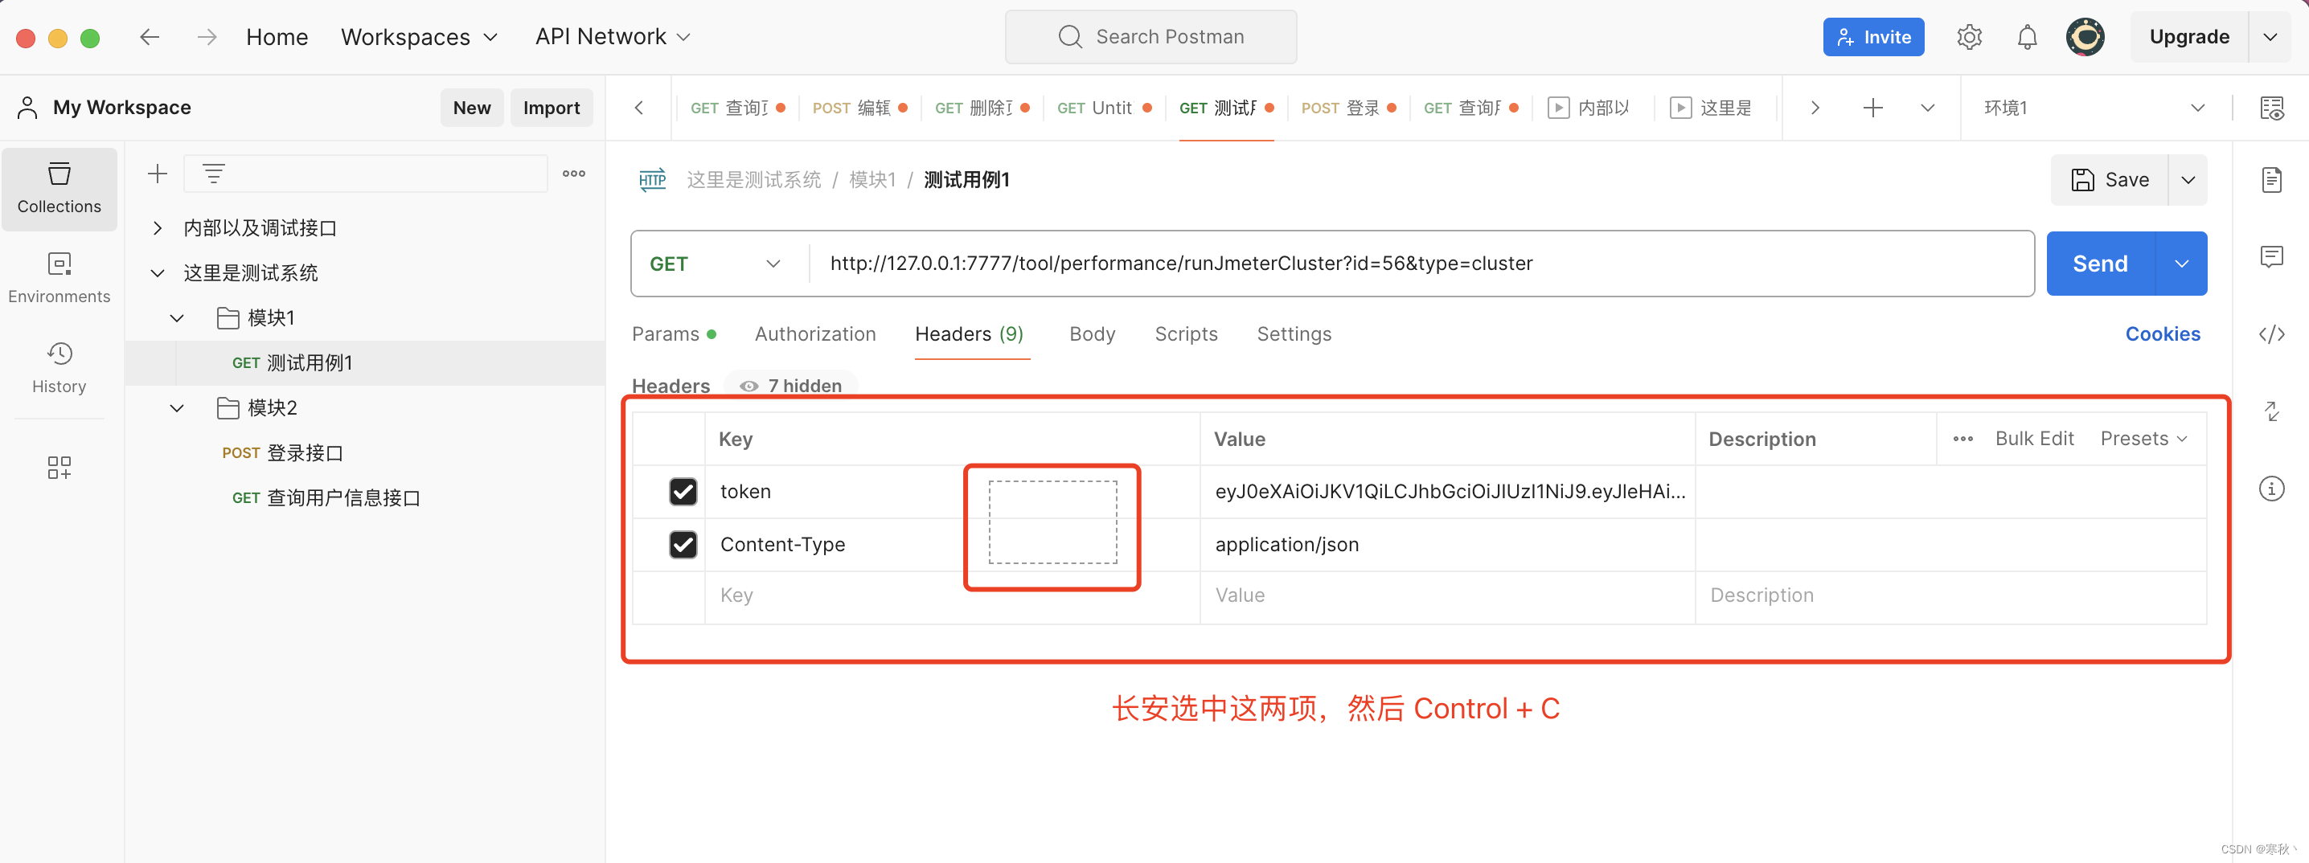Open the Cookies manager link

2163,333
